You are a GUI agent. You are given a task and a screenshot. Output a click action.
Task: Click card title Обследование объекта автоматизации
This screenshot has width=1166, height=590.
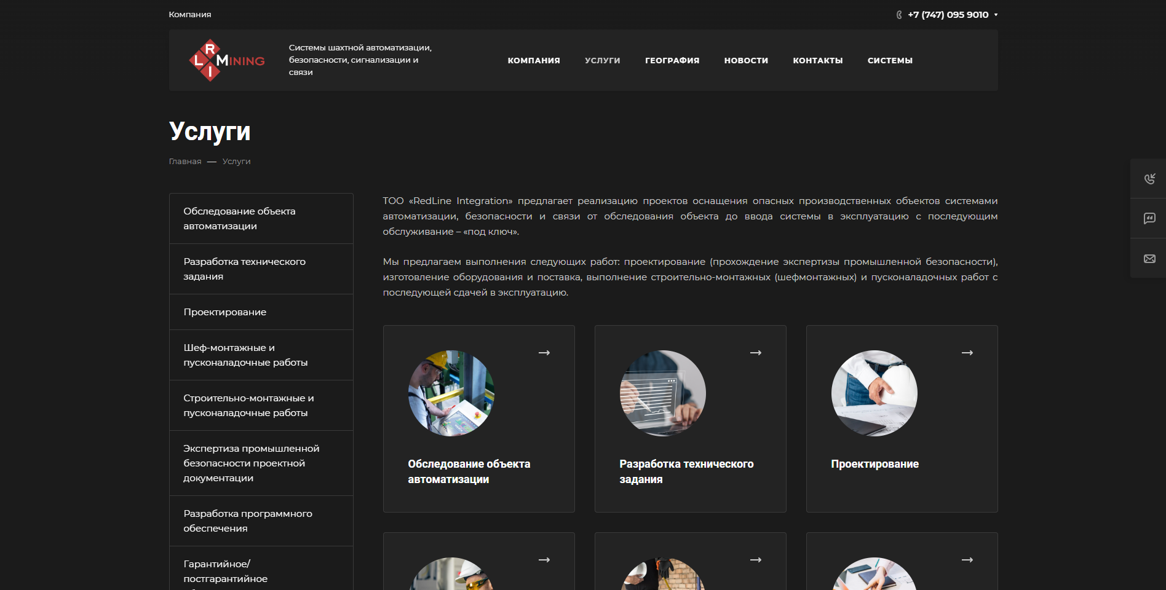pos(469,471)
